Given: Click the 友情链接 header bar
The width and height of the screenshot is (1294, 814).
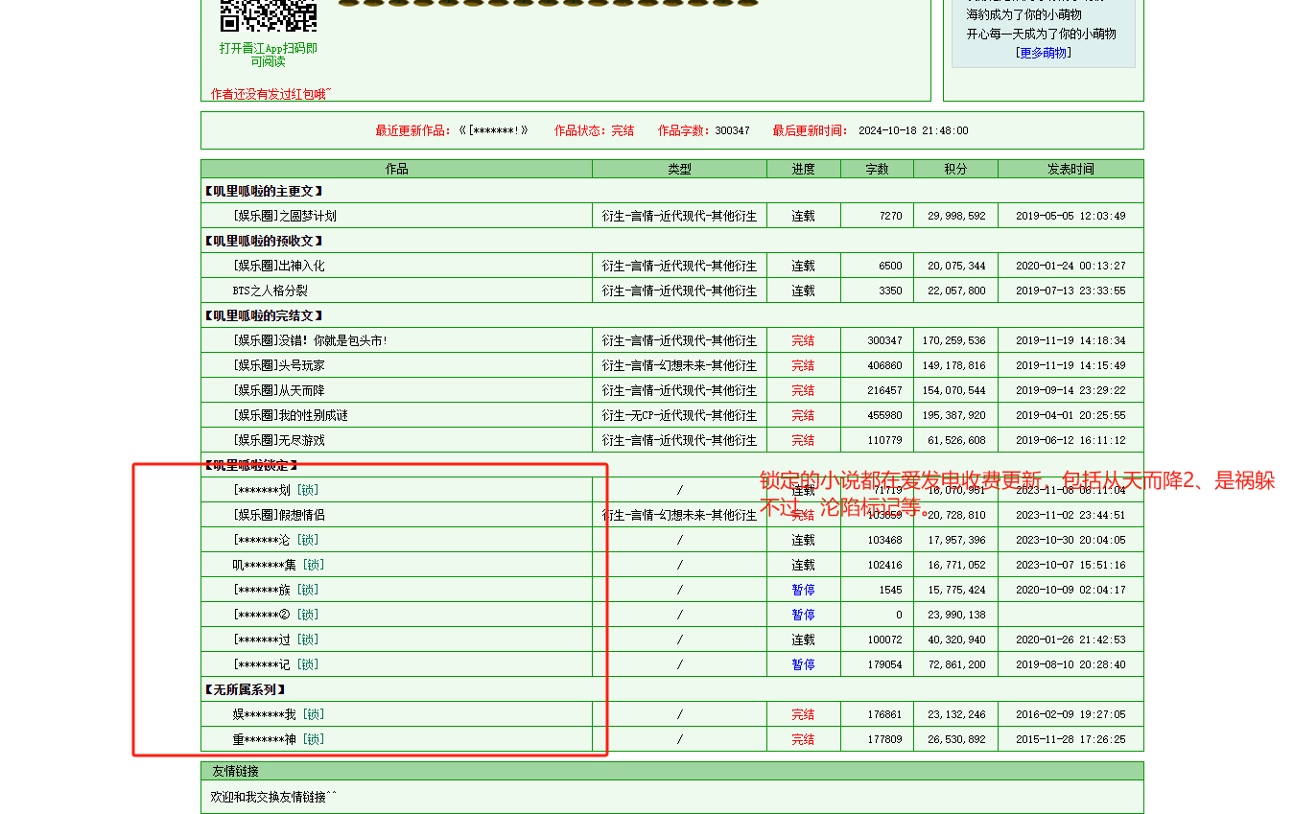Looking at the screenshot, I should [x=671, y=771].
